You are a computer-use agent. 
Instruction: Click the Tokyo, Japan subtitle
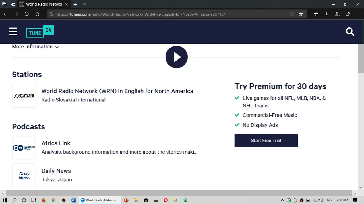pos(57,180)
